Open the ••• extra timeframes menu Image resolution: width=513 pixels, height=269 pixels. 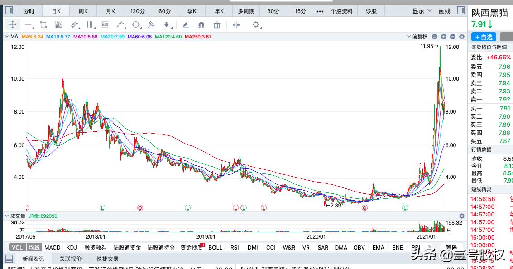point(320,10)
